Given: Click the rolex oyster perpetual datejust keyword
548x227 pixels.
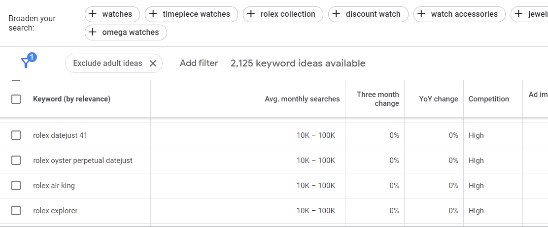Looking at the screenshot, I should click(83, 161).
